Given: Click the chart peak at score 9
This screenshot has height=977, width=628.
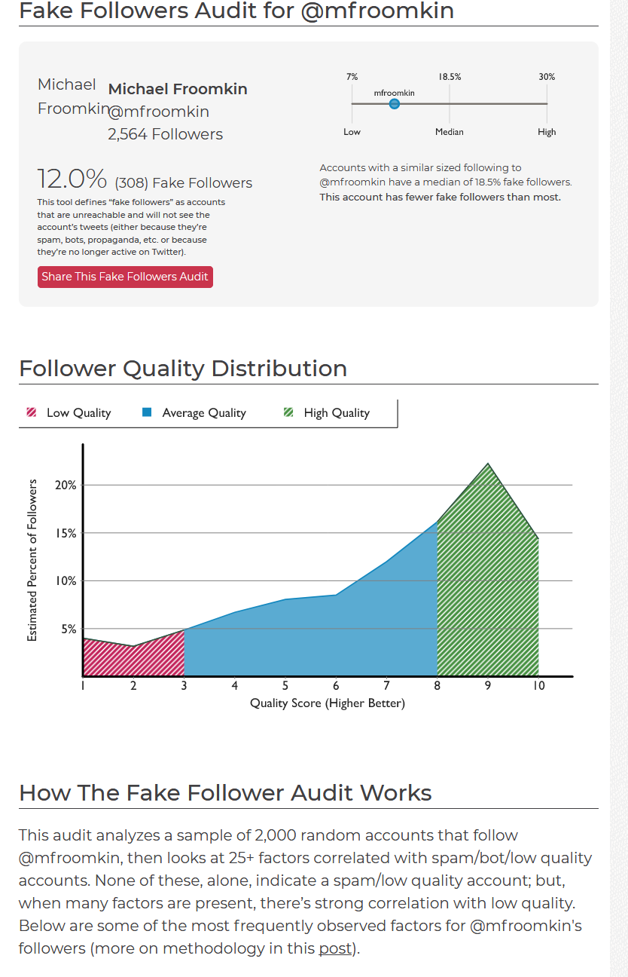Looking at the screenshot, I should click(488, 464).
